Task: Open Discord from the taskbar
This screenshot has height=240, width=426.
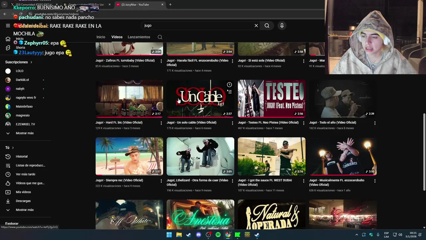Action: 199,235
